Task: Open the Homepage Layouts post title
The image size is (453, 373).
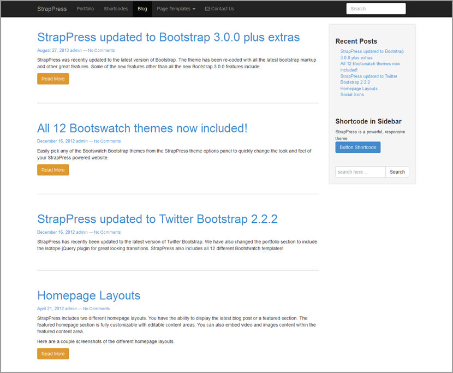Action: [x=89, y=295]
